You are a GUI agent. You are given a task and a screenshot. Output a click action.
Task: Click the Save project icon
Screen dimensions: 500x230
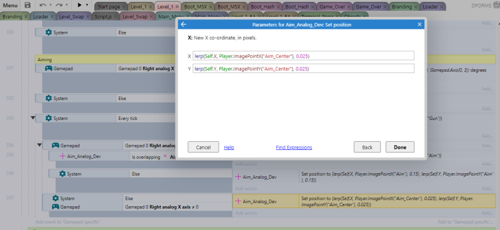[27, 5]
